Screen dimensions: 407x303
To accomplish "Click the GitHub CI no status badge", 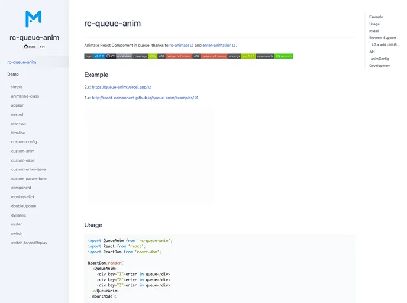I will click(119, 56).
